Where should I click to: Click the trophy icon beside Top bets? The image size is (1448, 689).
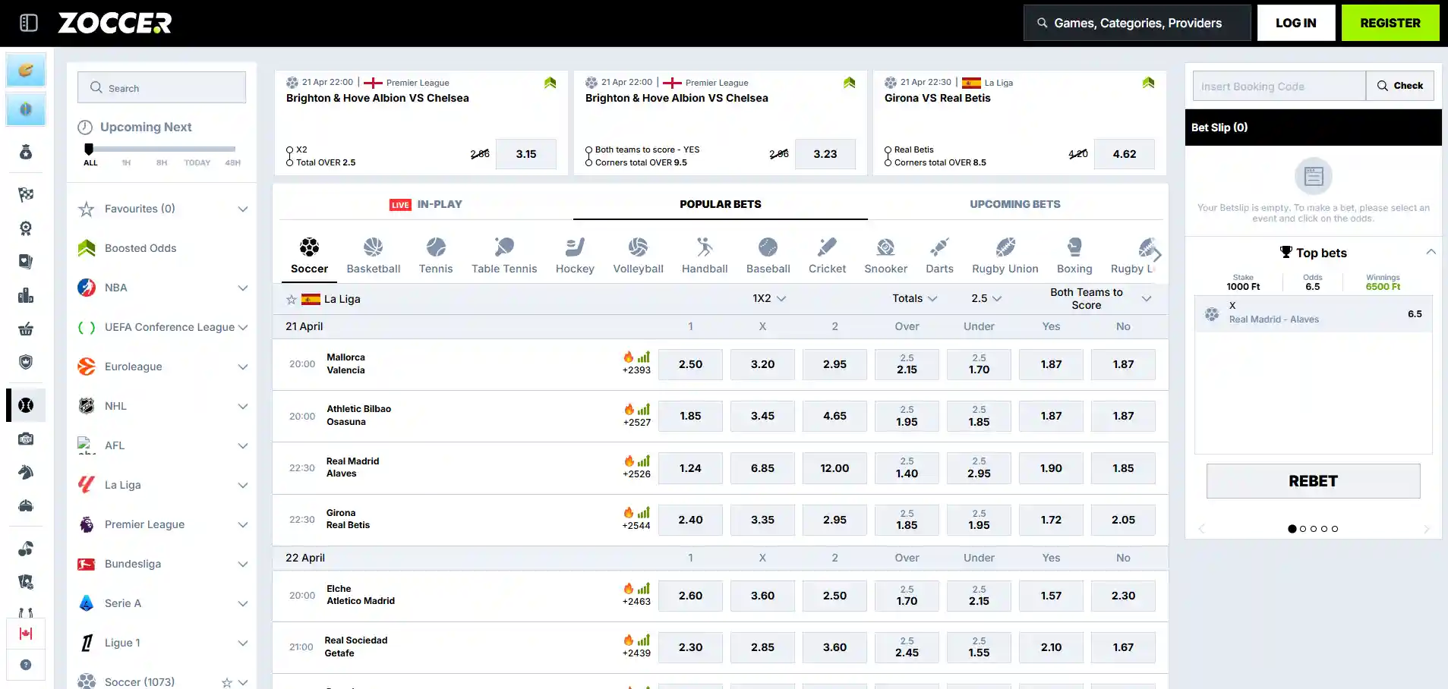(1286, 253)
